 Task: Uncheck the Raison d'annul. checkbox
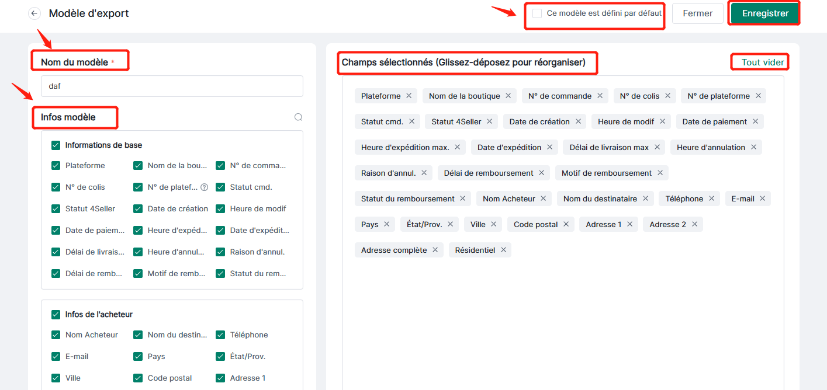click(x=220, y=252)
